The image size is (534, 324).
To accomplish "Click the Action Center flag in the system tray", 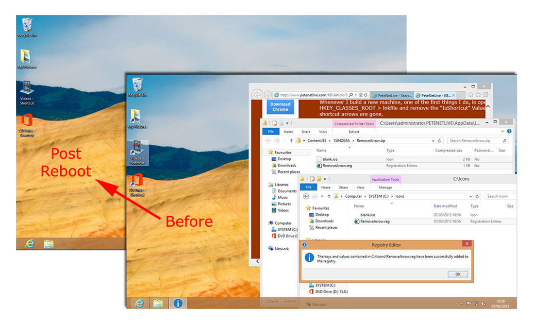I will click(468, 304).
